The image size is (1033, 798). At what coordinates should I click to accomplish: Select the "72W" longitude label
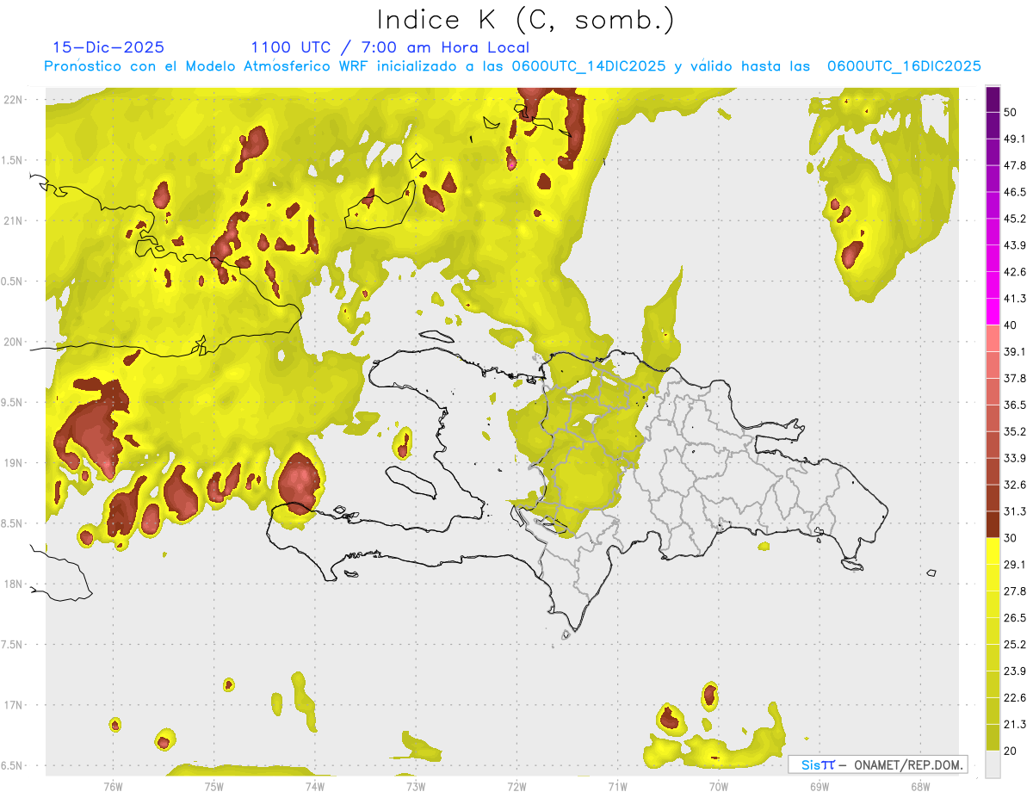pyautogui.click(x=516, y=787)
